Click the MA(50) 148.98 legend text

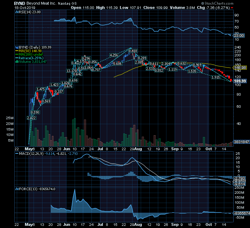[30, 51]
